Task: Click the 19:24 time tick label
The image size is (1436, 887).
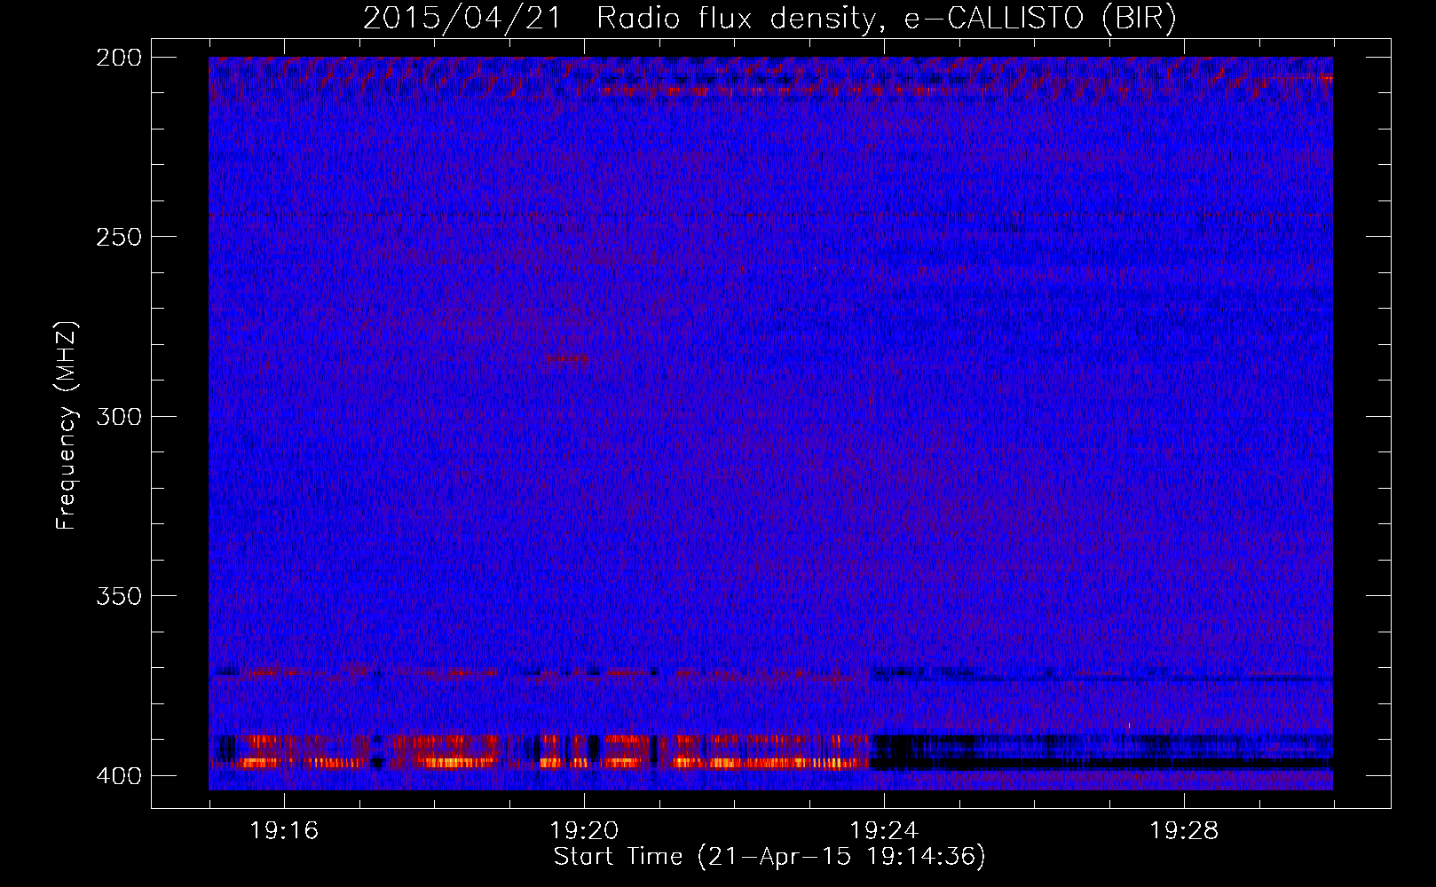Action: tap(884, 831)
